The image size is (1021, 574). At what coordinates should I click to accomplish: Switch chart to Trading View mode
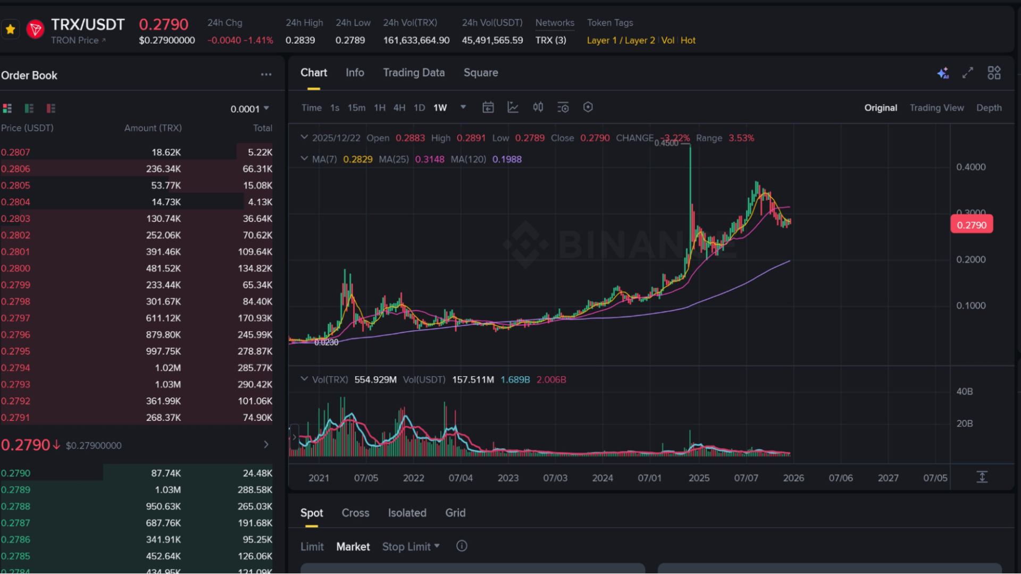[936, 108]
